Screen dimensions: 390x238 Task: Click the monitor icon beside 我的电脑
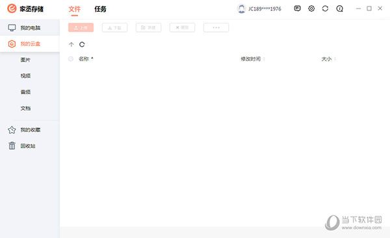[12, 27]
